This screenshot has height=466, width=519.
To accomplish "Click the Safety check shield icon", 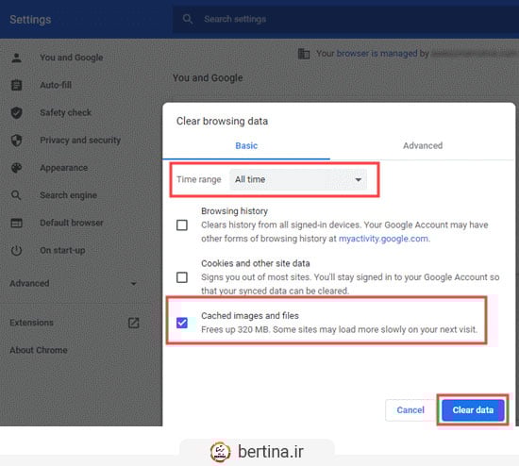I will tap(16, 113).
